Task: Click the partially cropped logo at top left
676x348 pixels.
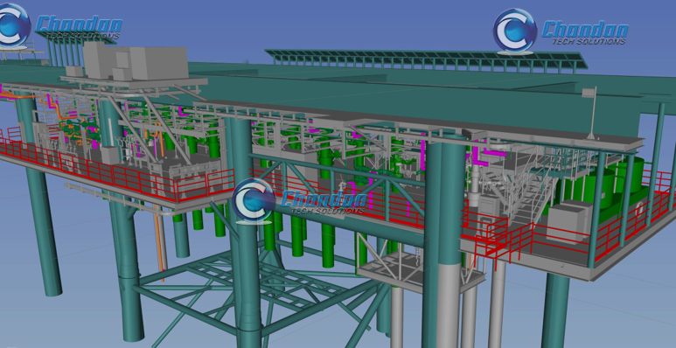Action: 14,26
